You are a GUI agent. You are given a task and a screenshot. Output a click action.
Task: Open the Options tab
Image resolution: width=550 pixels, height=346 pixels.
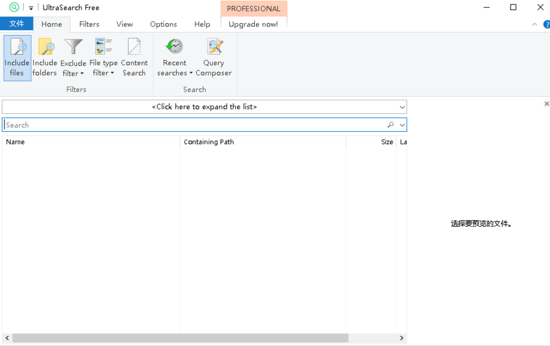[163, 24]
